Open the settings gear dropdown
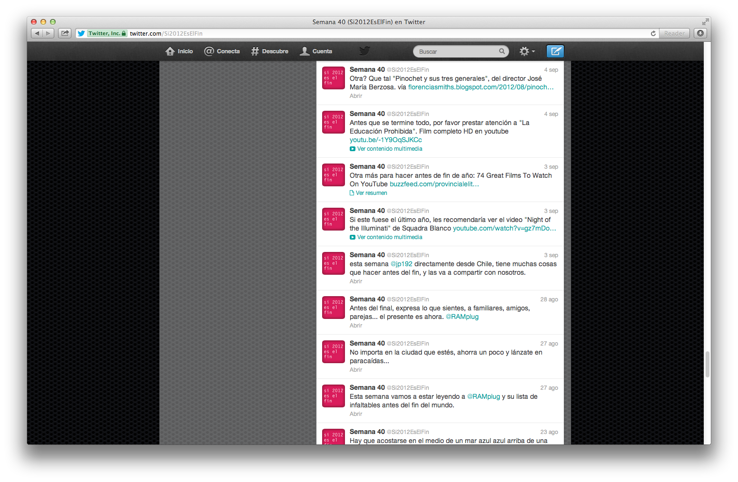 pos(527,51)
